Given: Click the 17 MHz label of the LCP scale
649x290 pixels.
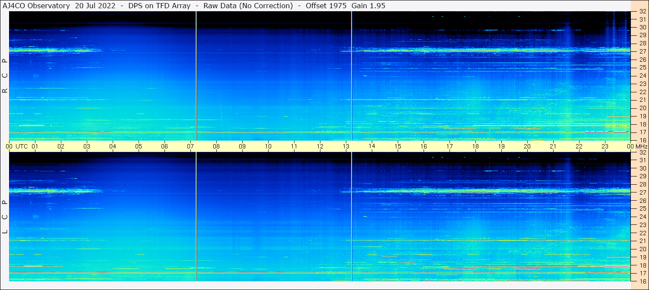Looking at the screenshot, I should (x=643, y=273).
